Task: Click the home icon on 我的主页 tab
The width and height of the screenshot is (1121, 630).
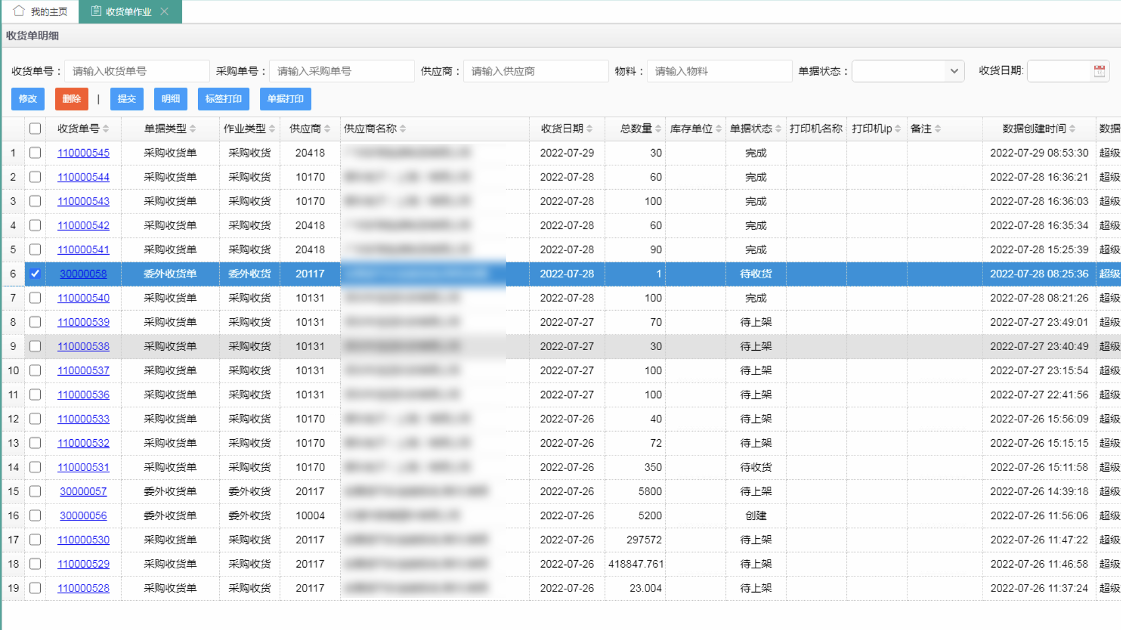Action: [x=19, y=11]
